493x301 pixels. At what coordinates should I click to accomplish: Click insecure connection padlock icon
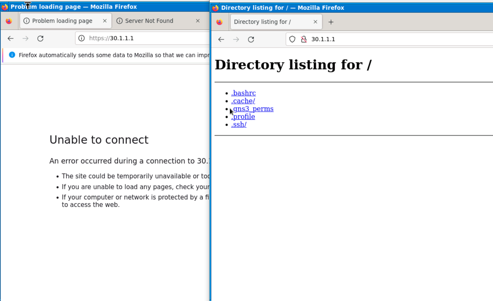pyautogui.click(x=304, y=39)
